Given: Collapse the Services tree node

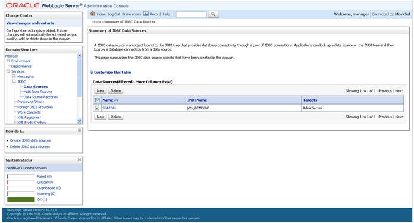Looking at the screenshot, I should [x=8, y=71].
